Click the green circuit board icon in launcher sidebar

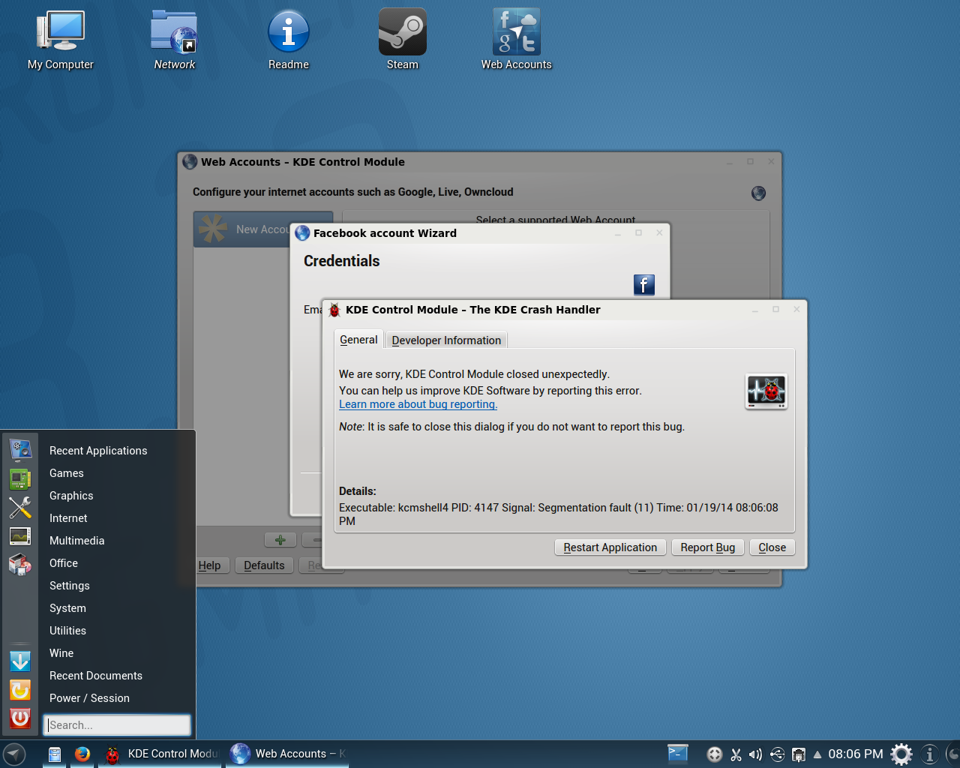20,478
